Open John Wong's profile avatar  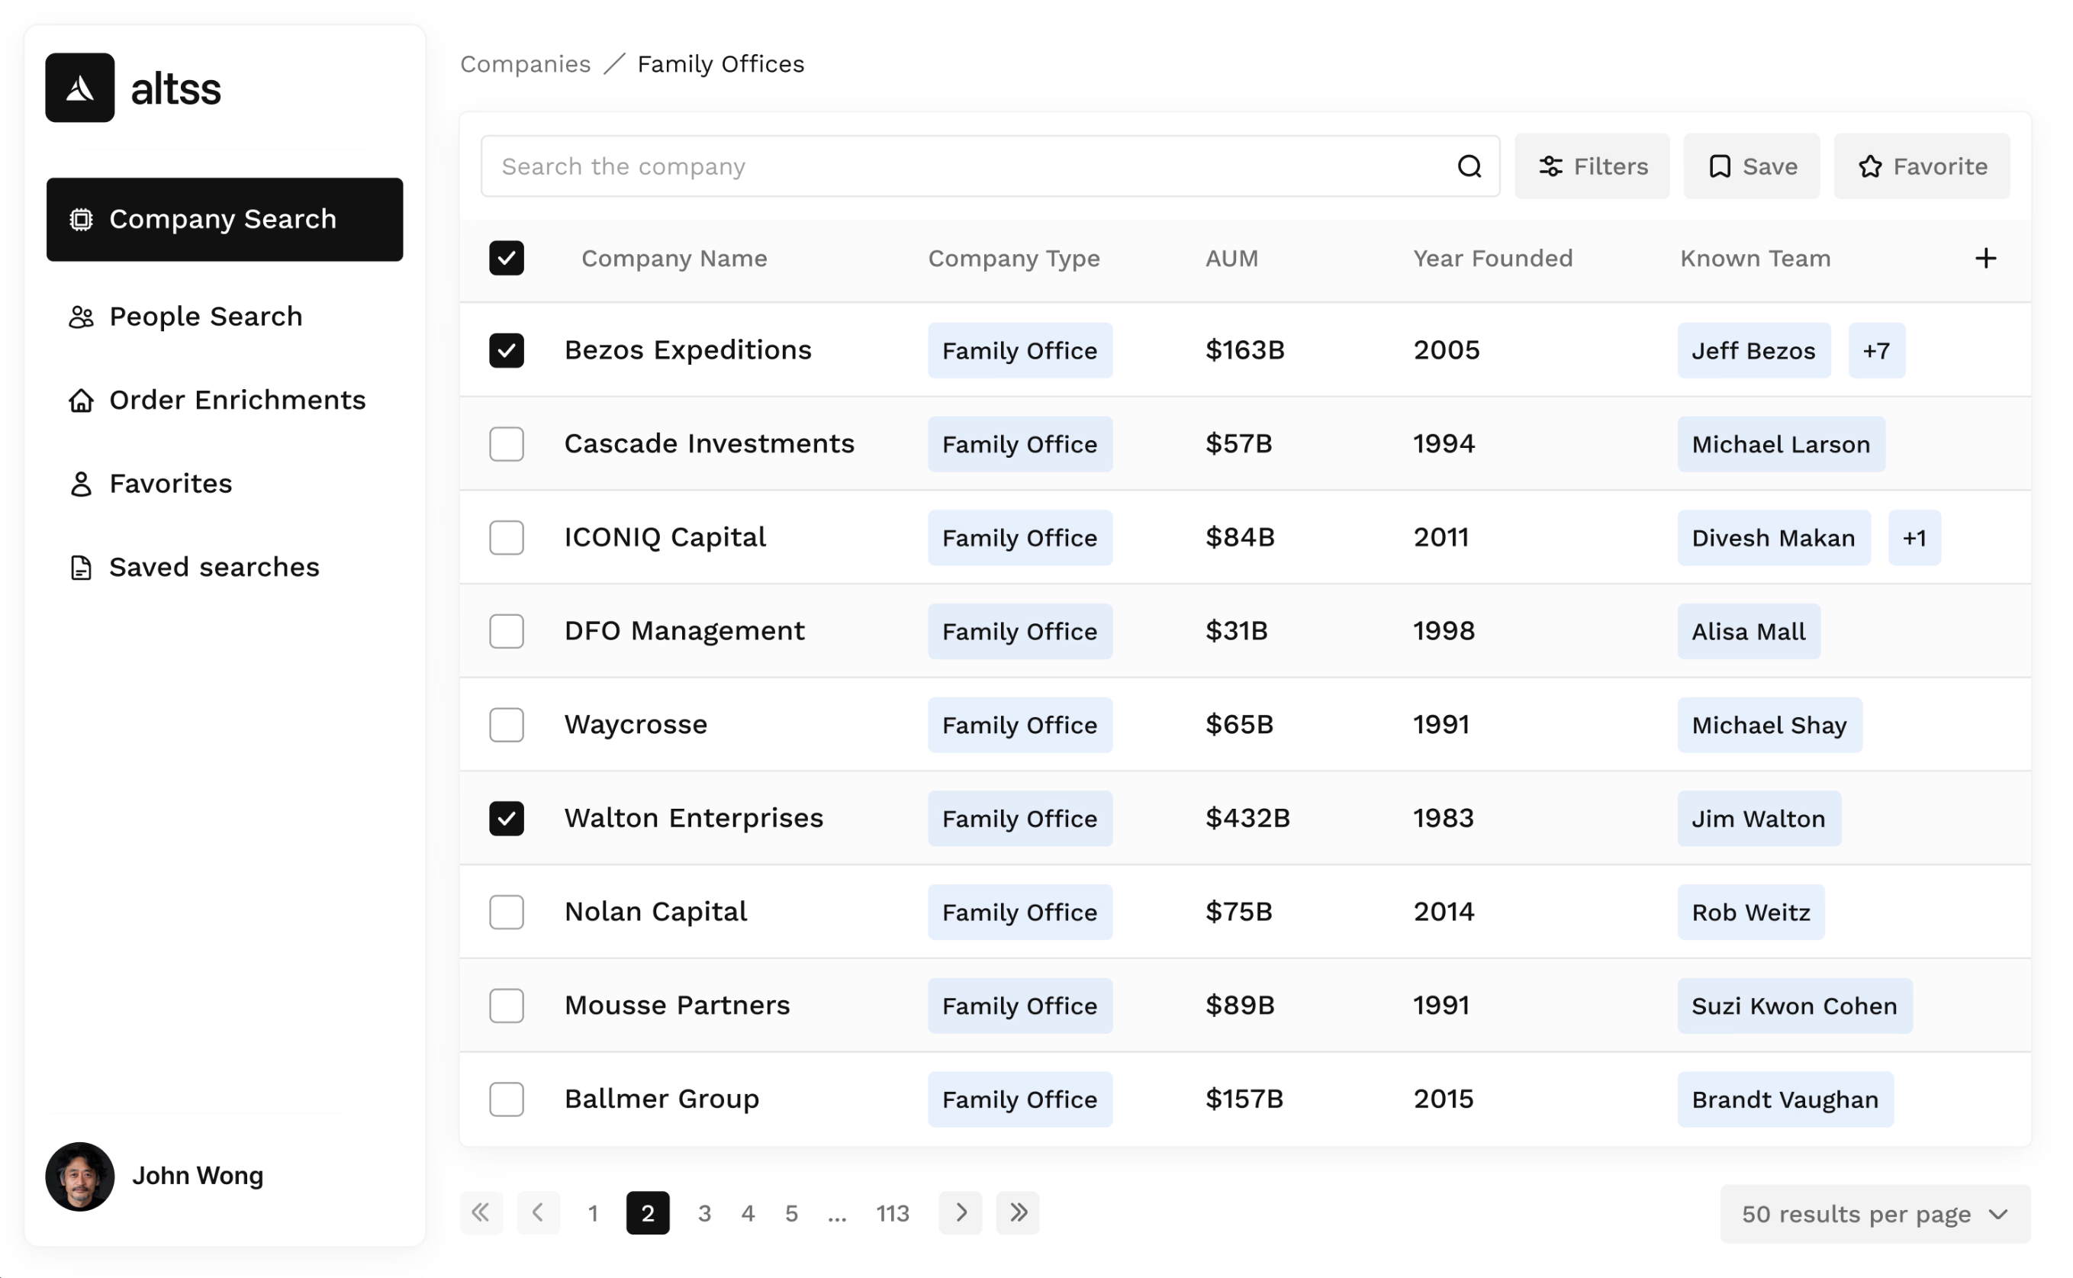(x=79, y=1176)
